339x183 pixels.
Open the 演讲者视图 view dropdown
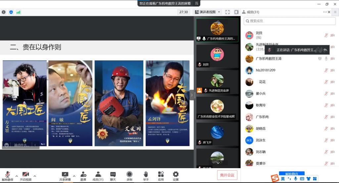tap(207, 12)
